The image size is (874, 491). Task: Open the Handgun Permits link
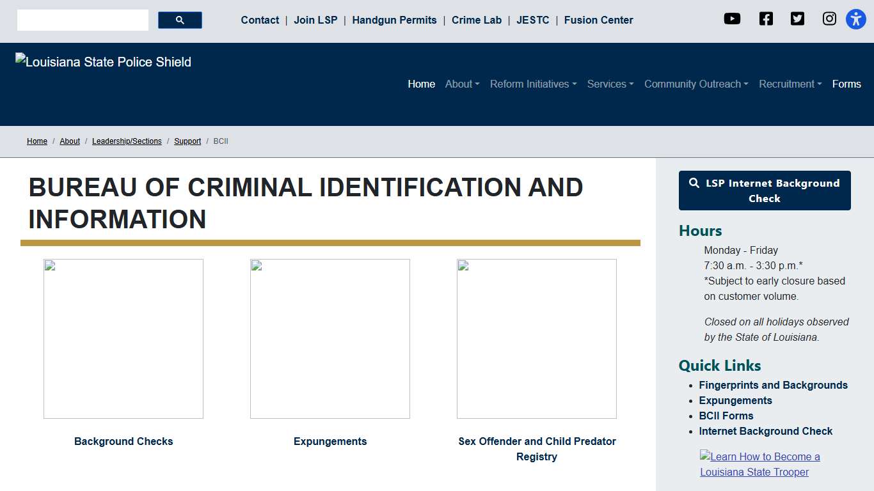[x=394, y=20]
